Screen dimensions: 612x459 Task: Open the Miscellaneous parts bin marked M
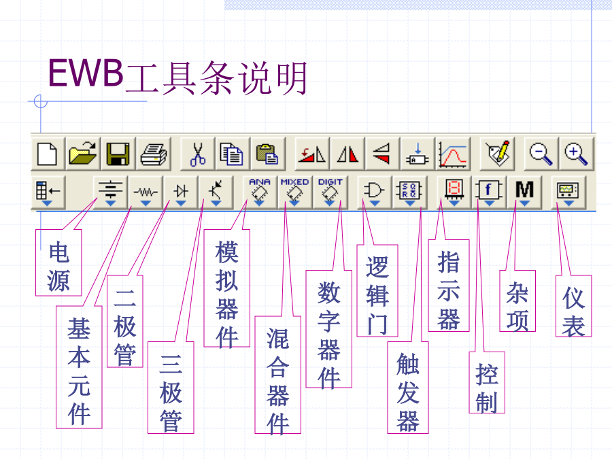coord(524,192)
